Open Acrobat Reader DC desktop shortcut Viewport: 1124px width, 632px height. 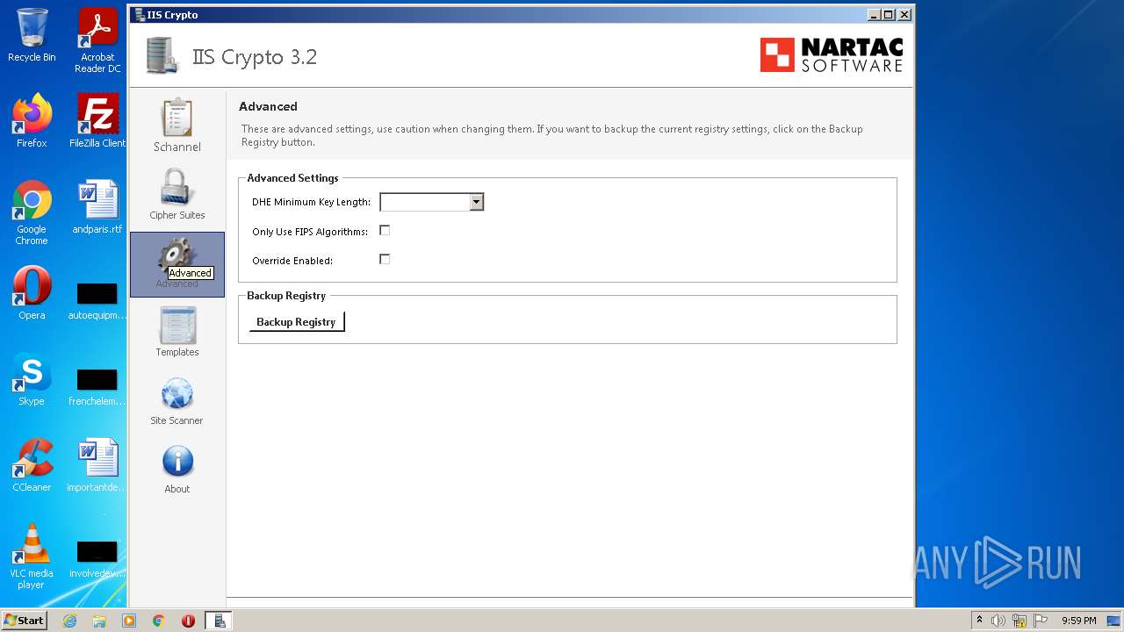coord(97,40)
